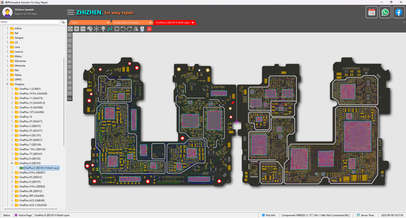Collapse OnePlus 8 (2EE105) node

(12, 163)
